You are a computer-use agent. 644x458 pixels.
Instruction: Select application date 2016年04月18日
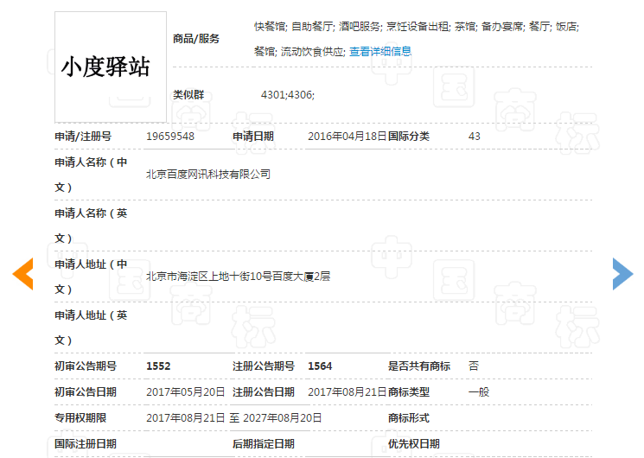coord(348,137)
